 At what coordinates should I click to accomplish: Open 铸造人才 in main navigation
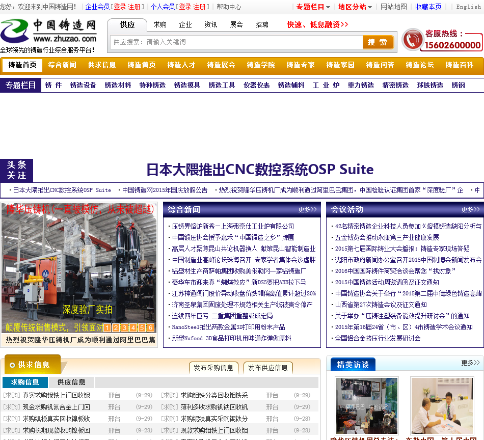[181, 65]
